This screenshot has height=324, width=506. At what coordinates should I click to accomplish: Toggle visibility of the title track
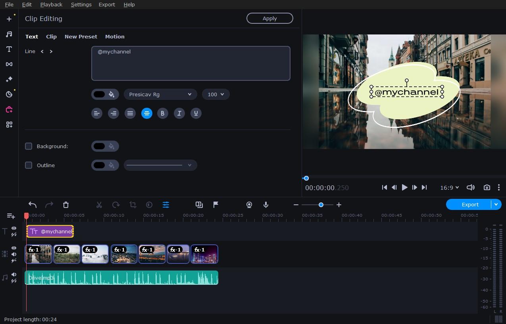coord(14,229)
